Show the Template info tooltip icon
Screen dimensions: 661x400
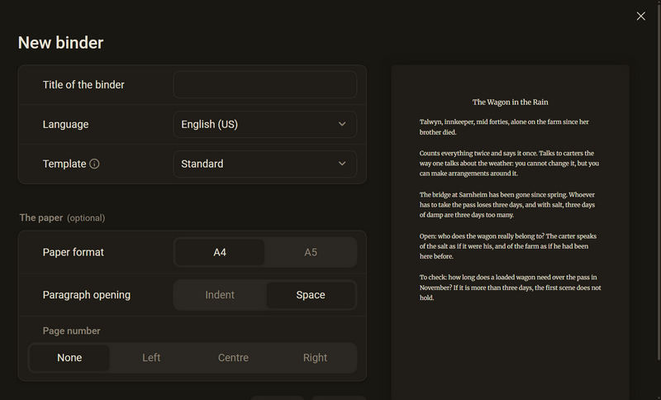click(x=94, y=164)
